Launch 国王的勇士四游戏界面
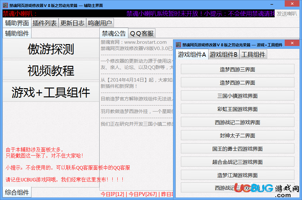Image resolution: width=302 pixels, height=200 pixels. click(x=238, y=149)
